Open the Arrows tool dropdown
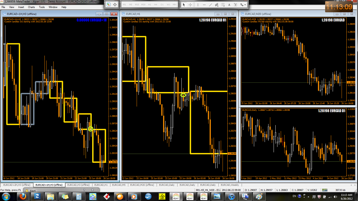Image resolution: width=358 pixels, height=201 pixels. point(243,5)
